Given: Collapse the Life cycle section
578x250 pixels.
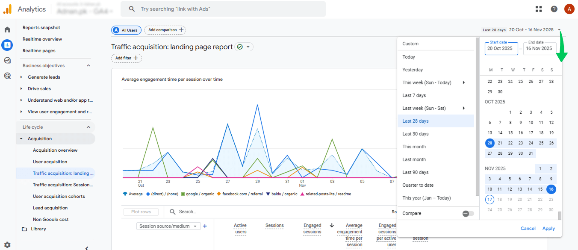Looking at the screenshot, I should tap(88, 127).
